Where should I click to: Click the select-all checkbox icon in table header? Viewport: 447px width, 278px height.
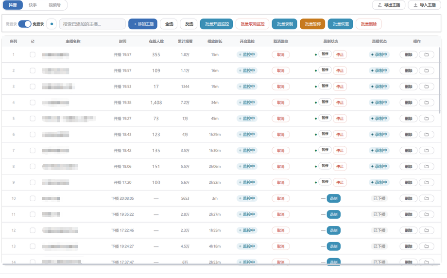pyautogui.click(x=33, y=41)
